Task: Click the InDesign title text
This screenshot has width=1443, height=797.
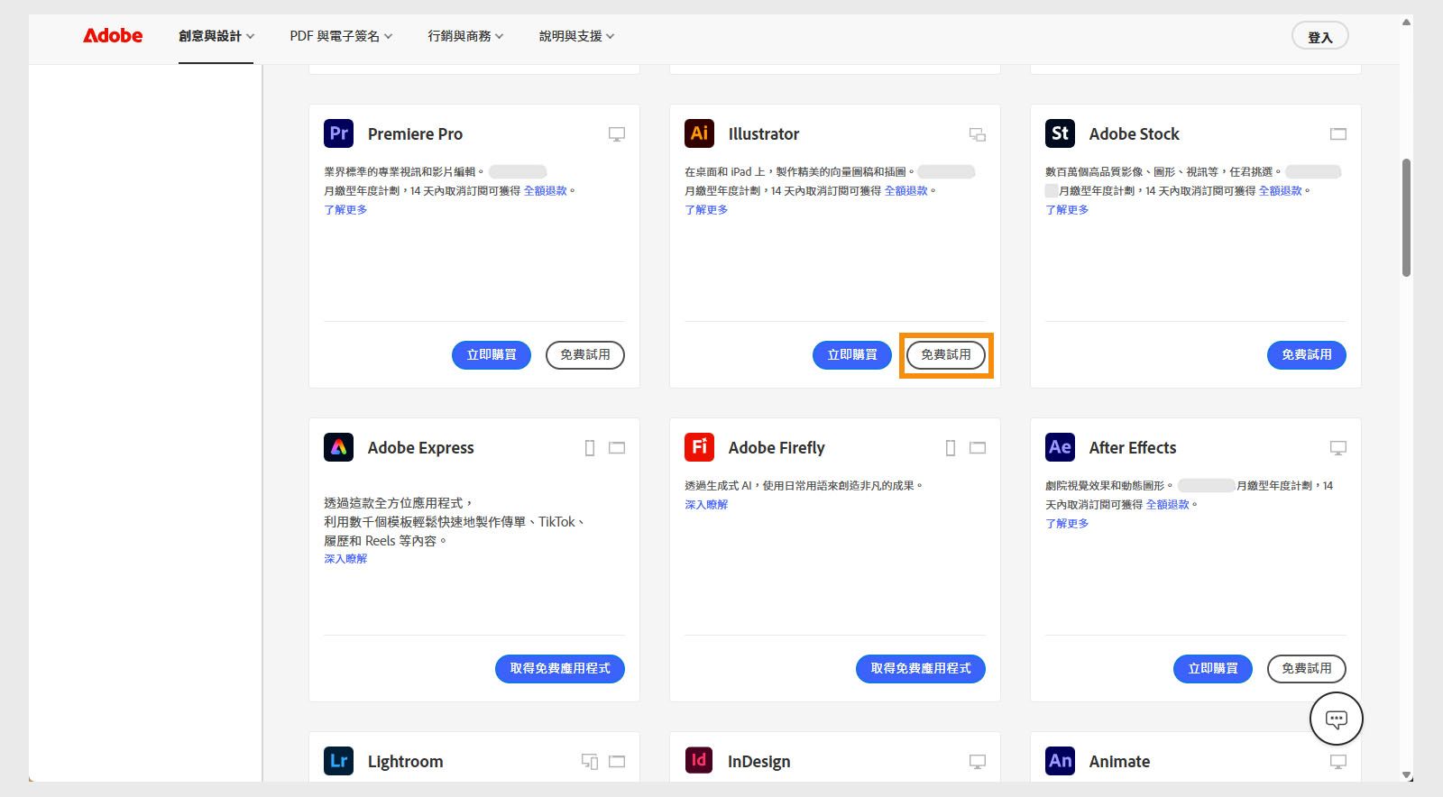Action: point(759,762)
